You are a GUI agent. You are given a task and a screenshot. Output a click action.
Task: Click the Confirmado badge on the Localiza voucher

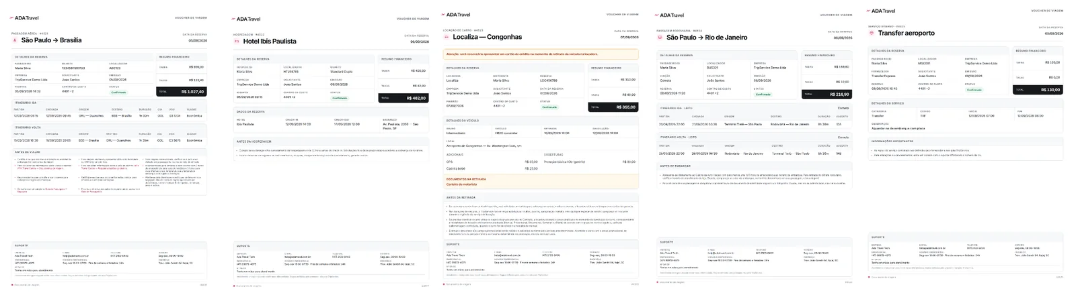tap(549, 107)
